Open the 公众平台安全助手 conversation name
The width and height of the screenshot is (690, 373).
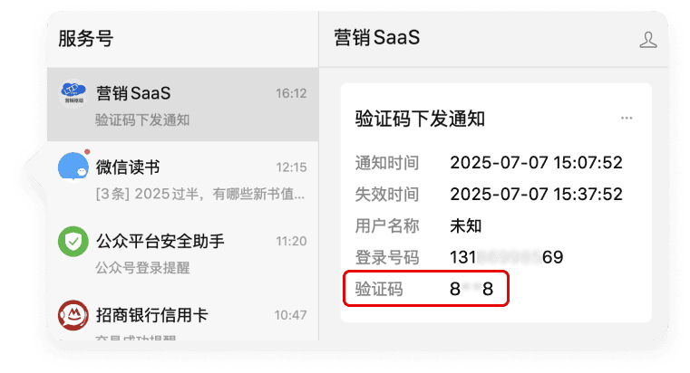tap(160, 241)
